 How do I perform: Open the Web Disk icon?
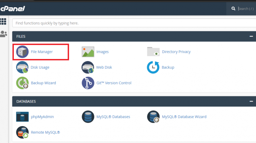click(88, 67)
